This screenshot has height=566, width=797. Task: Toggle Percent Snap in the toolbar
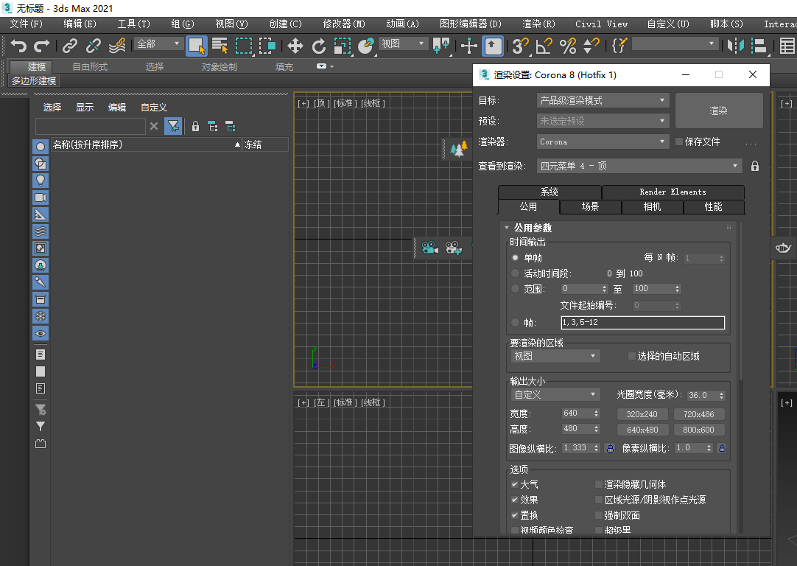[568, 46]
